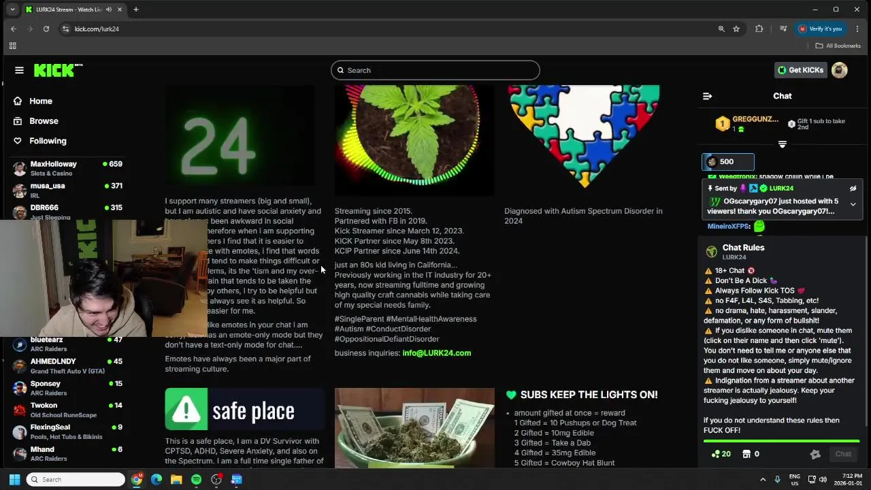
Task: Open Microsoft Edge from the taskbar
Action: pyautogui.click(x=157, y=480)
